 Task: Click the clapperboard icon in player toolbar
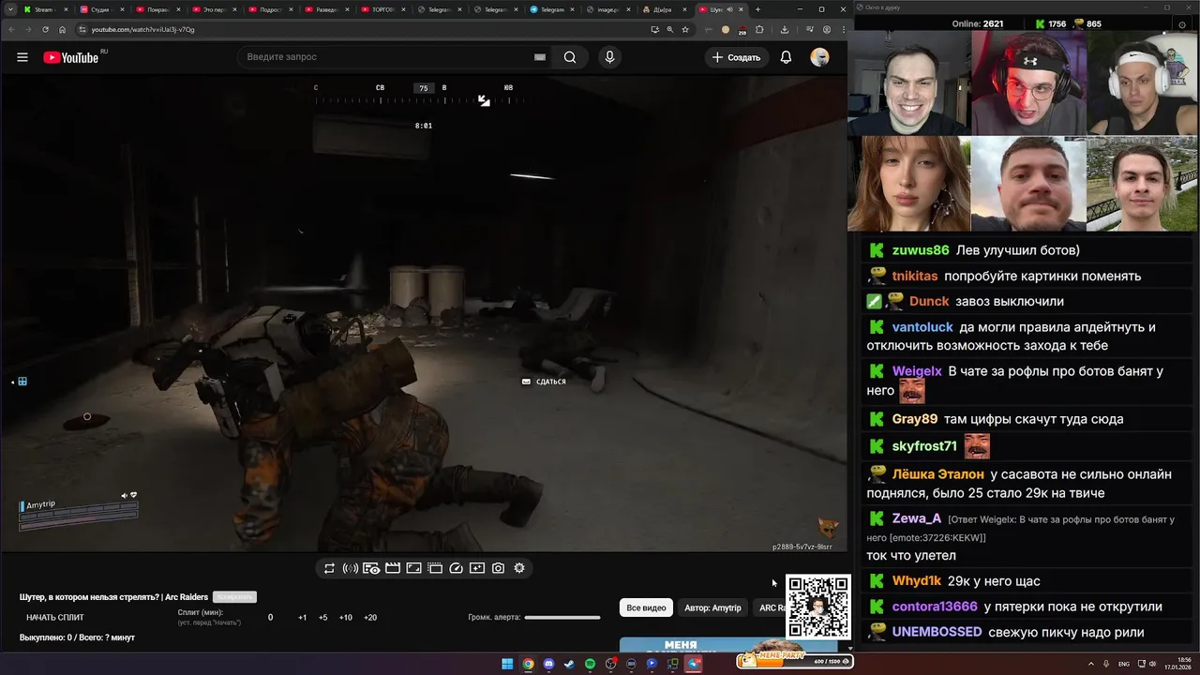(393, 568)
